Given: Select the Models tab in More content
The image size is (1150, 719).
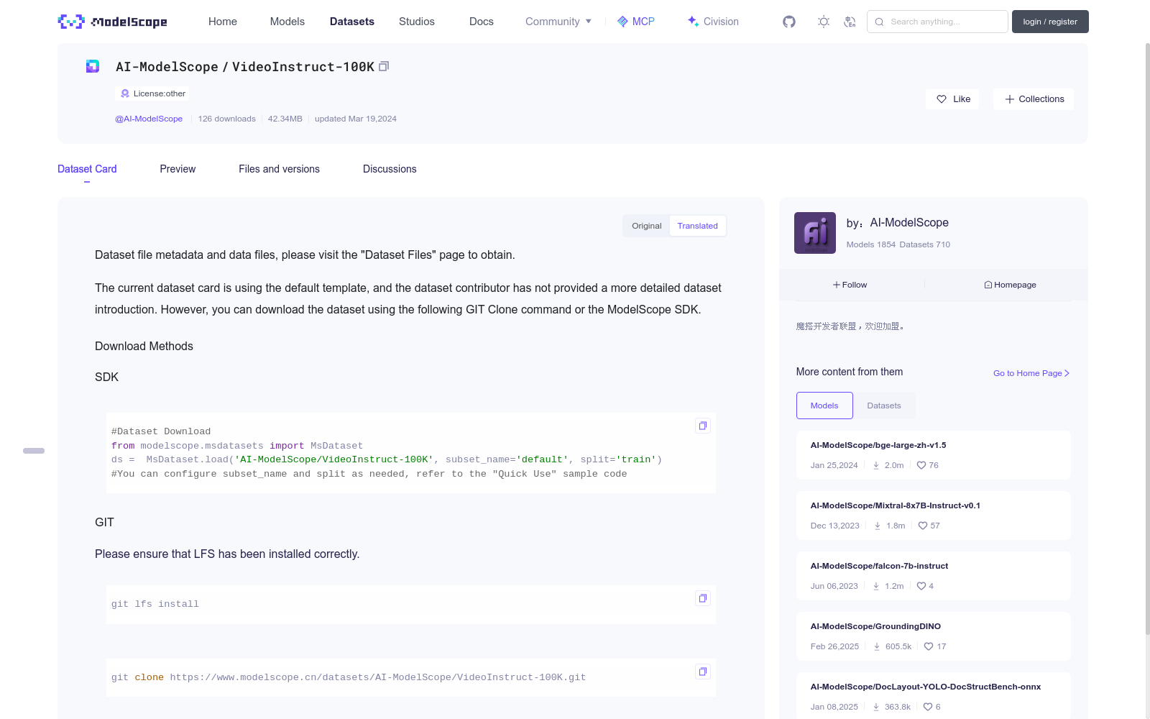Looking at the screenshot, I should point(824,406).
